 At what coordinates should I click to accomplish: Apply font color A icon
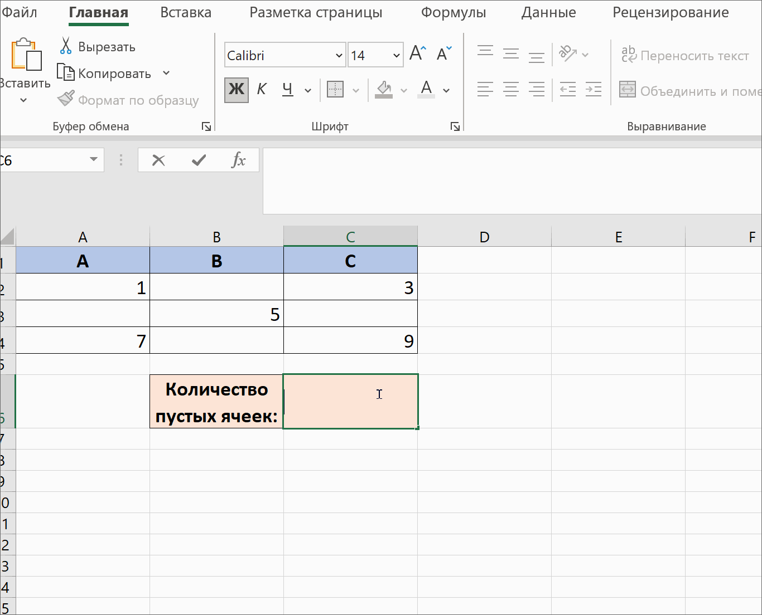click(x=426, y=89)
